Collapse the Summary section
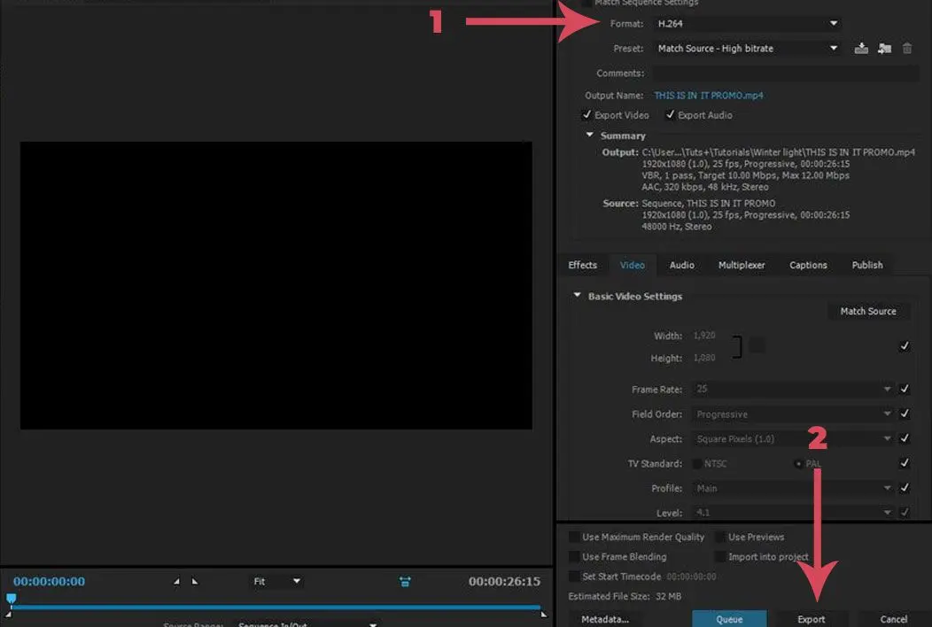 point(590,135)
